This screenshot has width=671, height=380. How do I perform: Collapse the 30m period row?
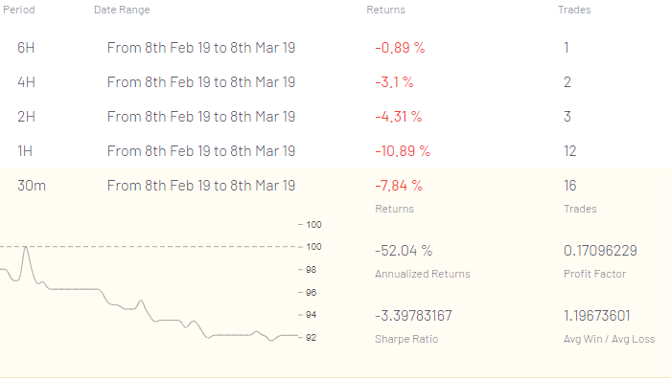click(335, 186)
